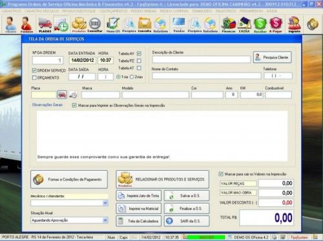The image size is (323, 241).
Task: Click Imprimir Jato de Tinta button
Action: [x=139, y=196]
